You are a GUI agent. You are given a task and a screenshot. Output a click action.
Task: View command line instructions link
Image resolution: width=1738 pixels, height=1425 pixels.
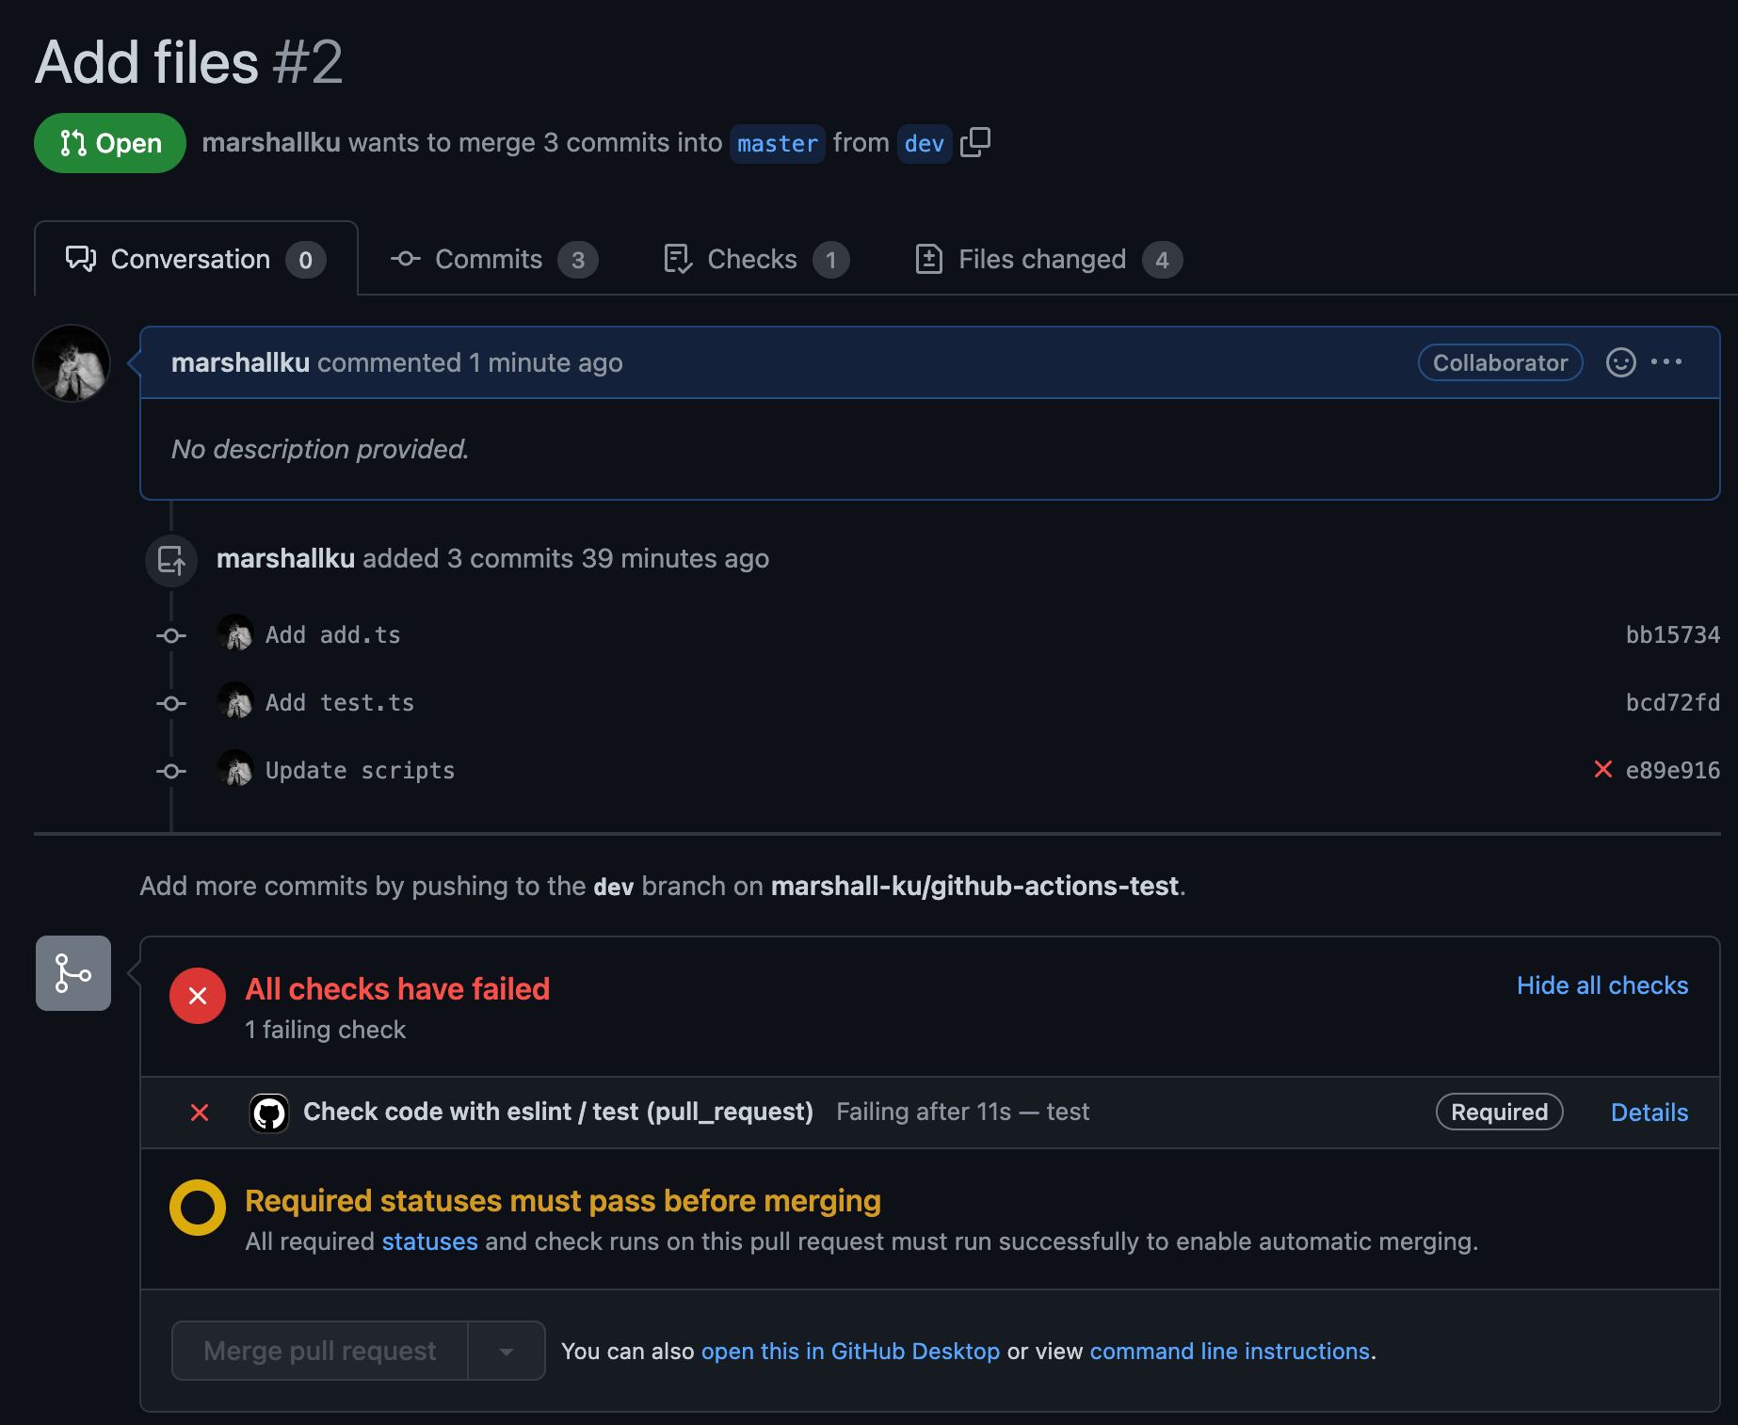pos(1229,1351)
